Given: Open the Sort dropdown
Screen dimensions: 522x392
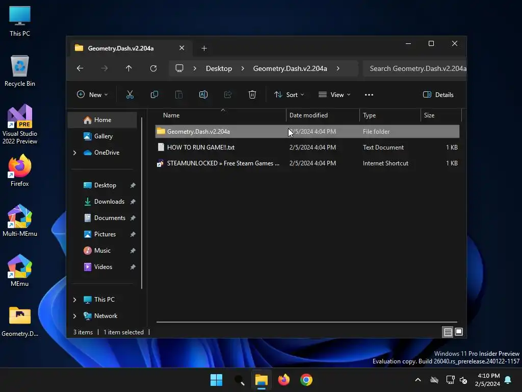Looking at the screenshot, I should tap(289, 94).
